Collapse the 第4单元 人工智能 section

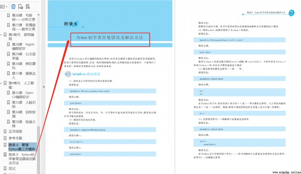pos(1,83)
